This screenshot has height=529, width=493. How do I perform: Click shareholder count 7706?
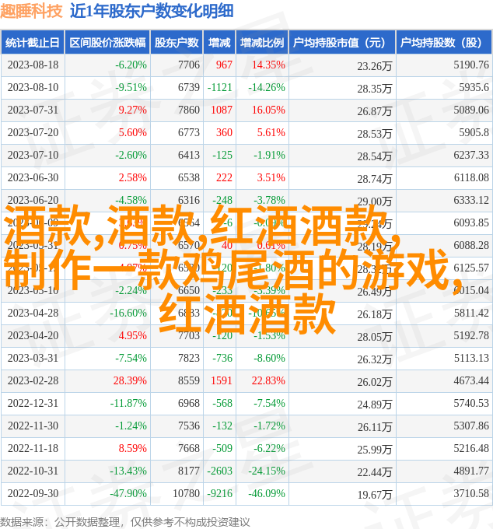tap(189, 65)
